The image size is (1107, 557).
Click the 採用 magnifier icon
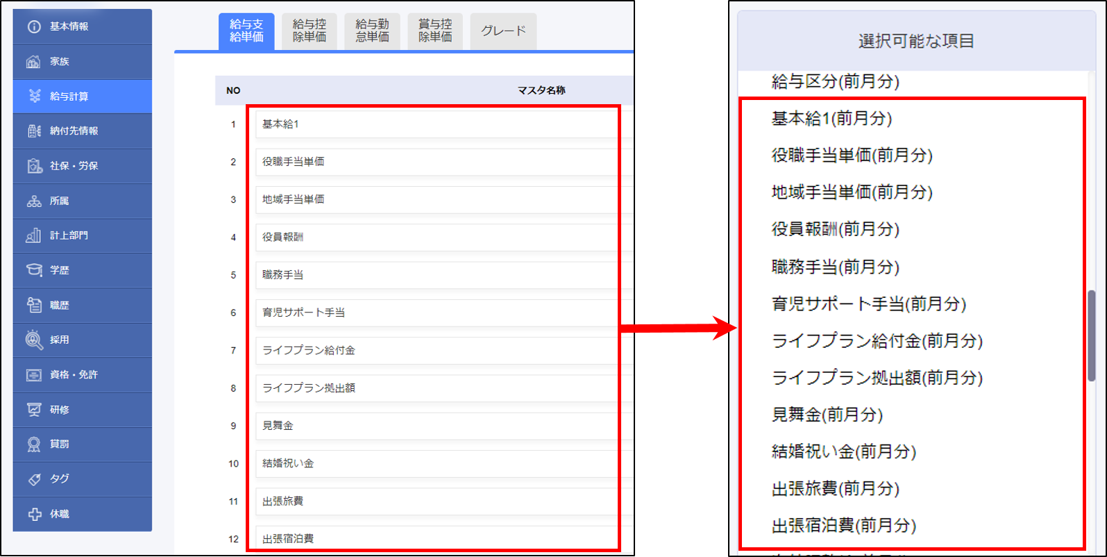click(x=33, y=340)
